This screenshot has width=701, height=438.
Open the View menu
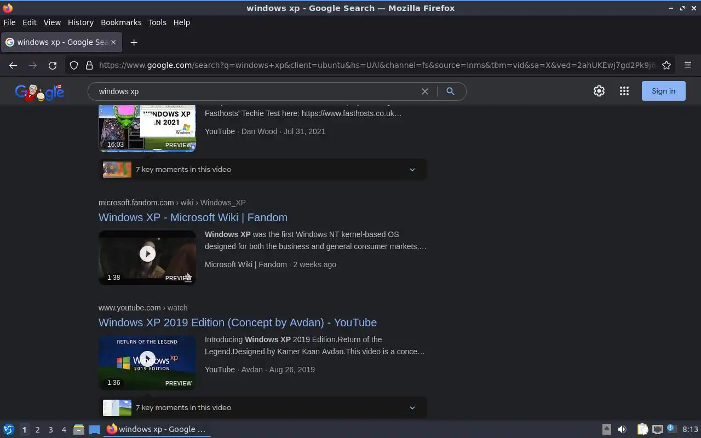[52, 22]
